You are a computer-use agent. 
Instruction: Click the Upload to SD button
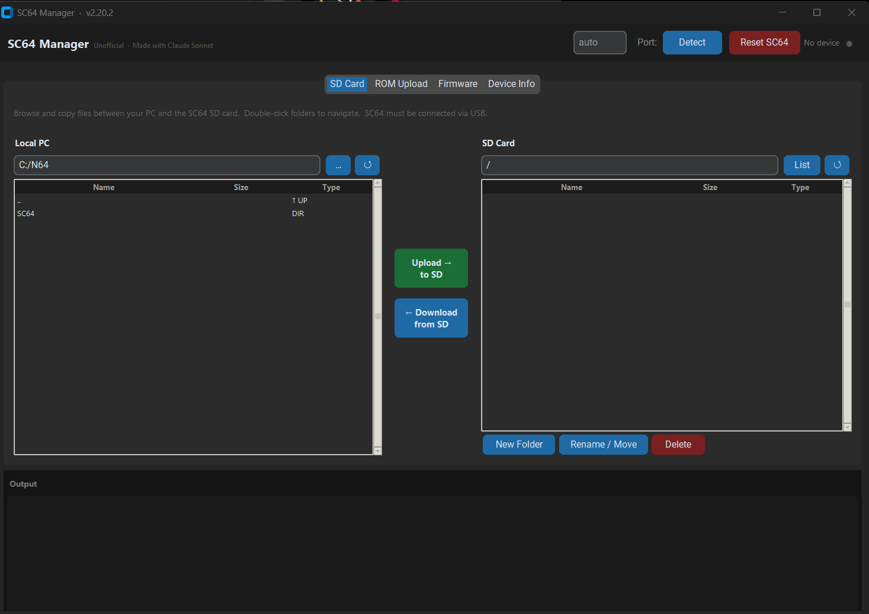pyautogui.click(x=431, y=268)
